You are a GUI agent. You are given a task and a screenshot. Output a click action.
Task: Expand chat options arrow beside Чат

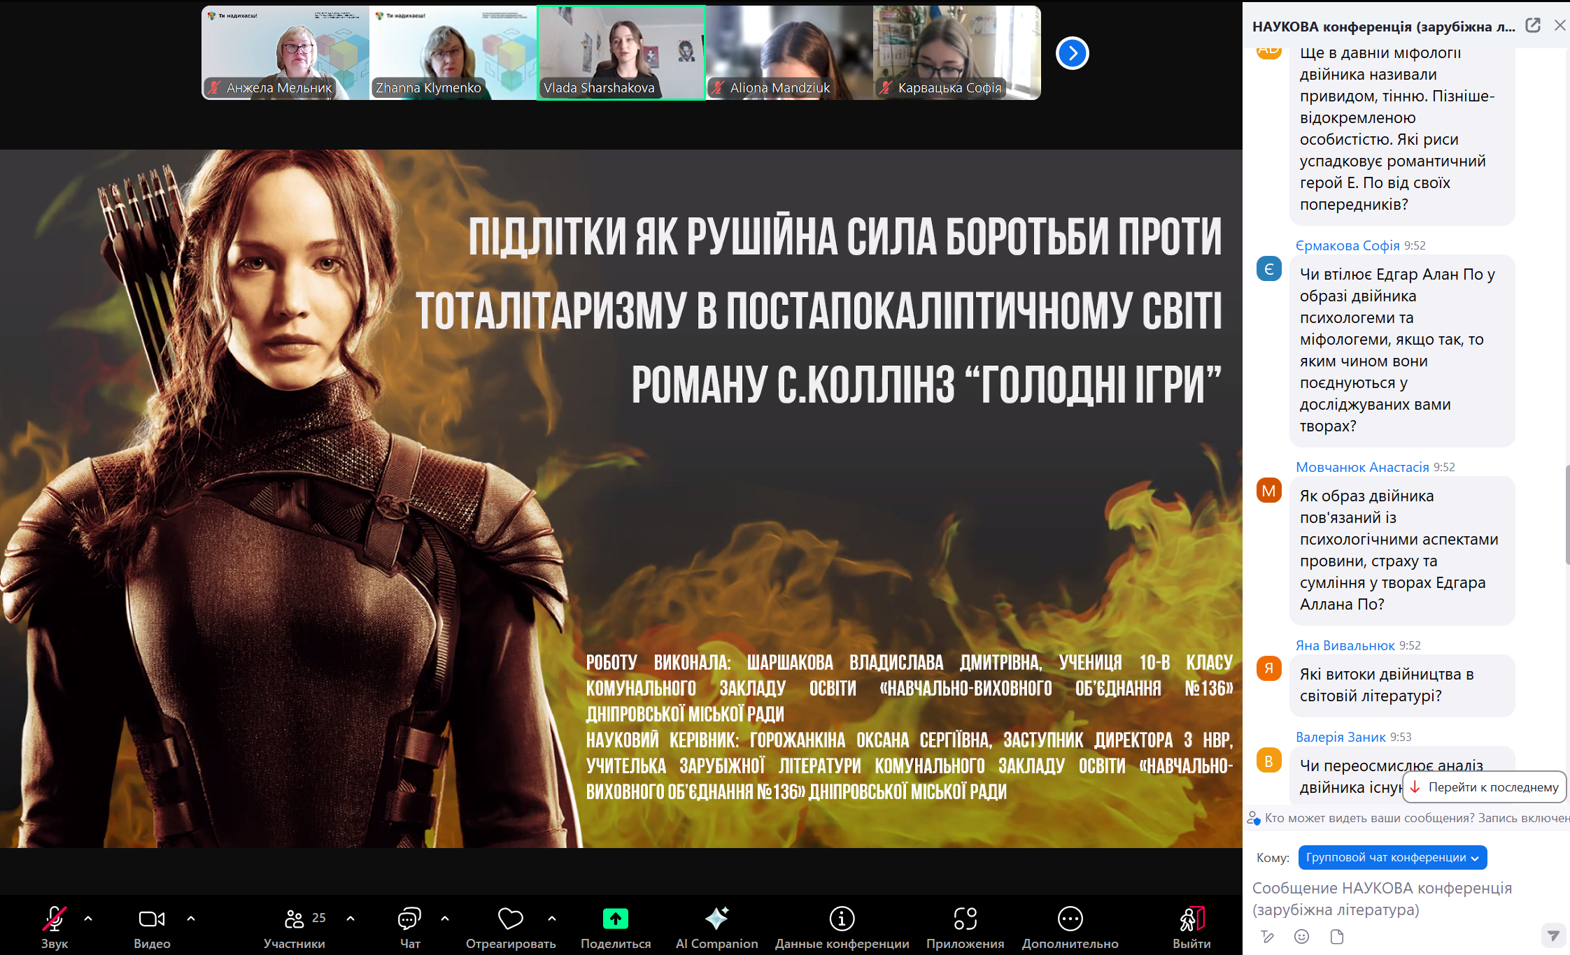[445, 919]
